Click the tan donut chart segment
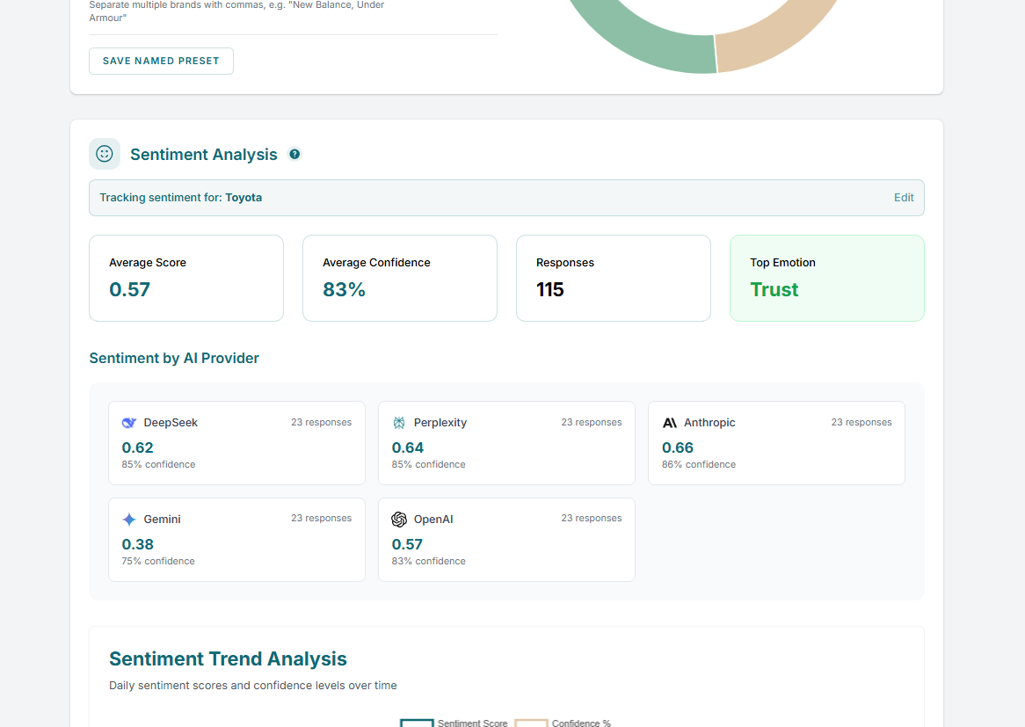Image resolution: width=1025 pixels, height=727 pixels. [774, 40]
